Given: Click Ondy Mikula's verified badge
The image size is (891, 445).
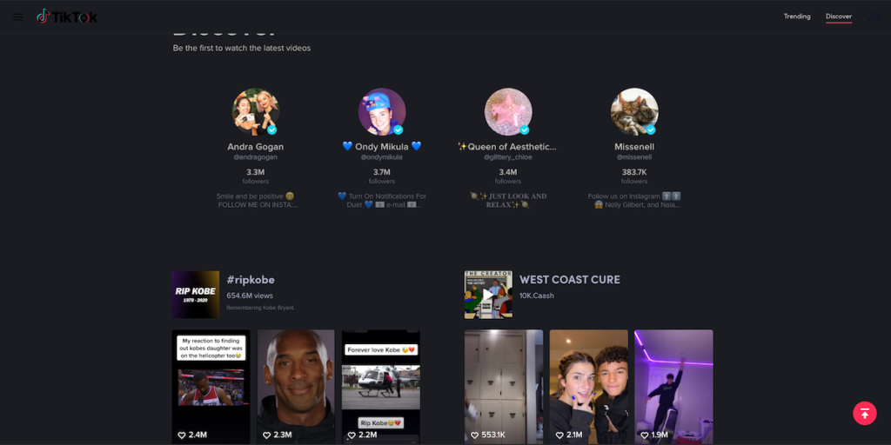Looking at the screenshot, I should 399,130.
